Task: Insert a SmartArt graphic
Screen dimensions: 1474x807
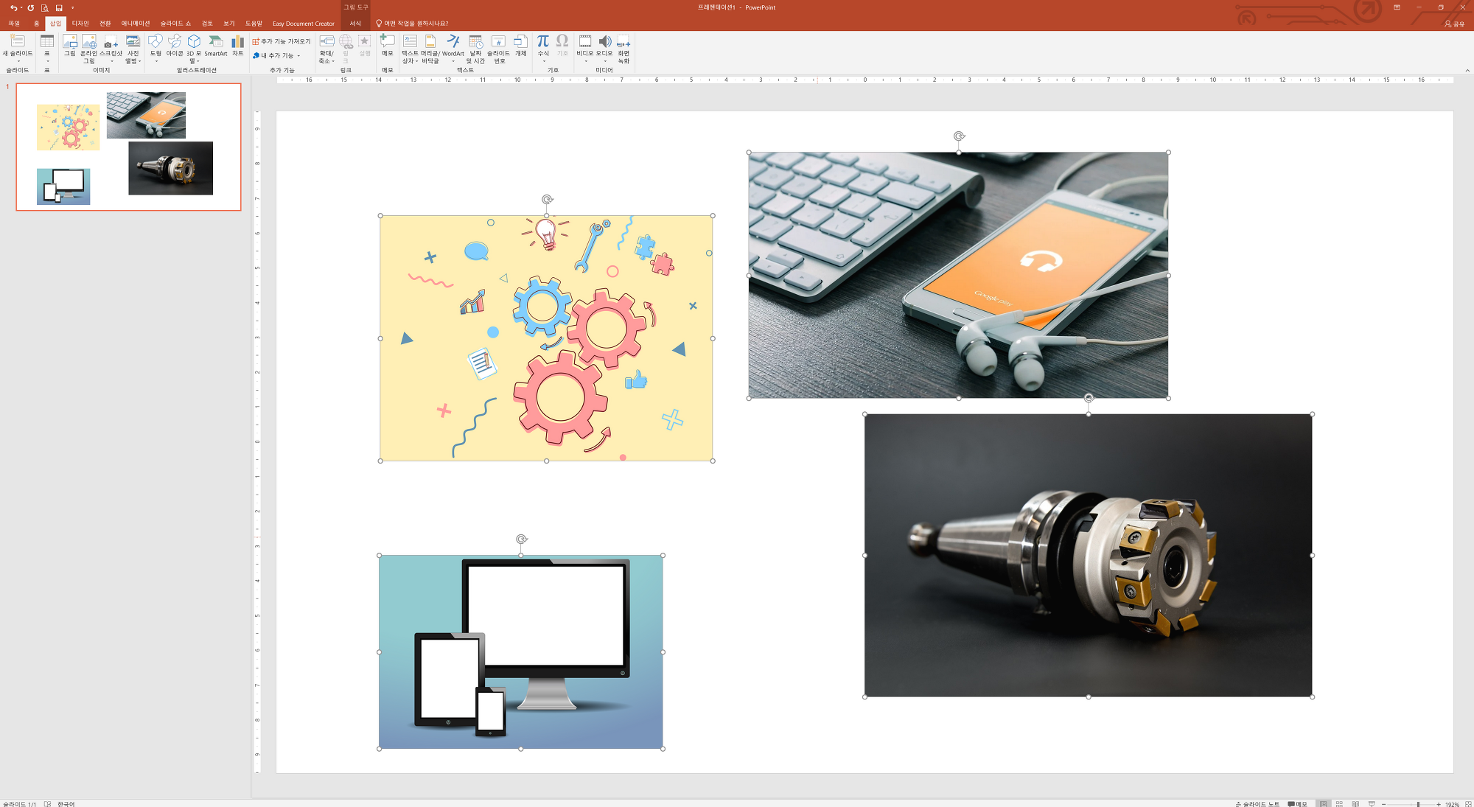Action: click(x=215, y=46)
